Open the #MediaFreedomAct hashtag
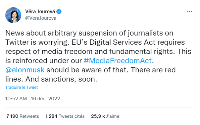Viewport: 200px width, 125px height. 118,61
